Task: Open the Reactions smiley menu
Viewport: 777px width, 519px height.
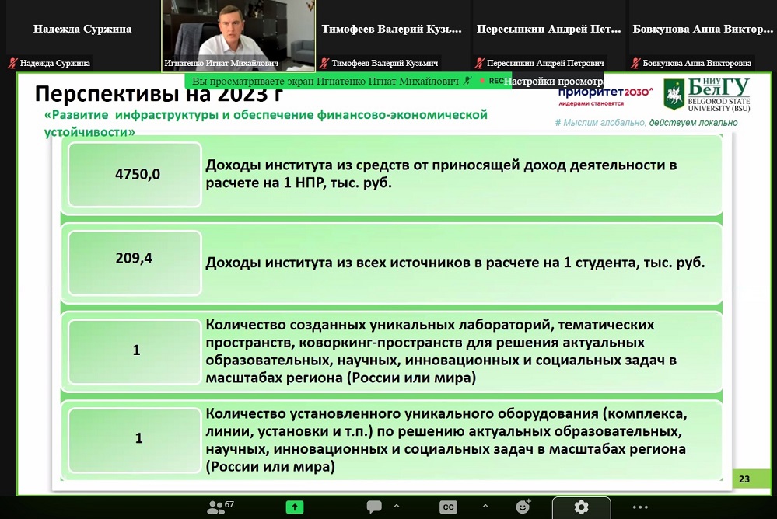Action: pos(523,507)
